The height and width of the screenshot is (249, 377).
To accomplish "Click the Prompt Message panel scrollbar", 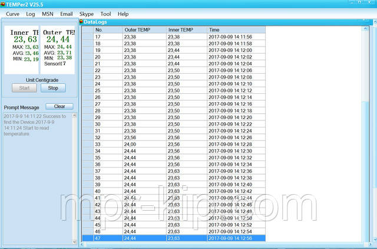I will point(74,177).
